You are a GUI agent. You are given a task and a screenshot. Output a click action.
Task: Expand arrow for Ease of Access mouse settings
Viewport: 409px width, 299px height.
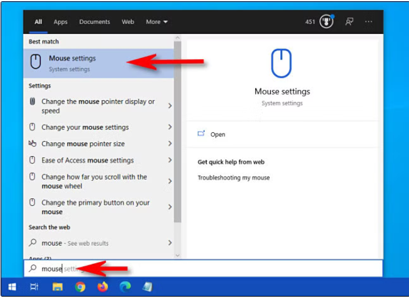tap(170, 160)
